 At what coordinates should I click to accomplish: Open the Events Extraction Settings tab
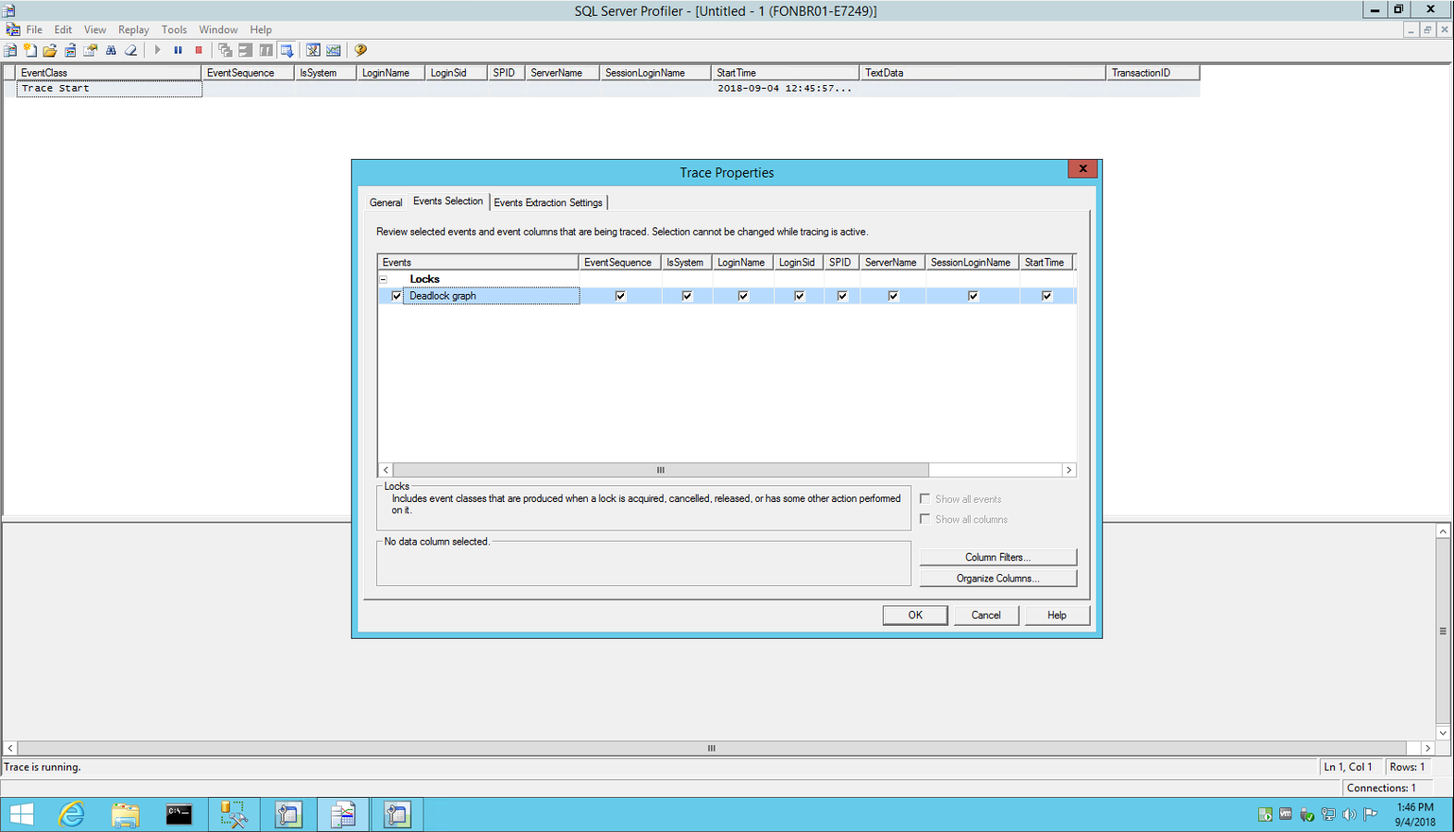point(548,202)
